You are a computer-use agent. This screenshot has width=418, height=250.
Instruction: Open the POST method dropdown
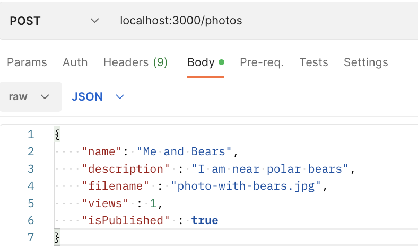coord(54,21)
